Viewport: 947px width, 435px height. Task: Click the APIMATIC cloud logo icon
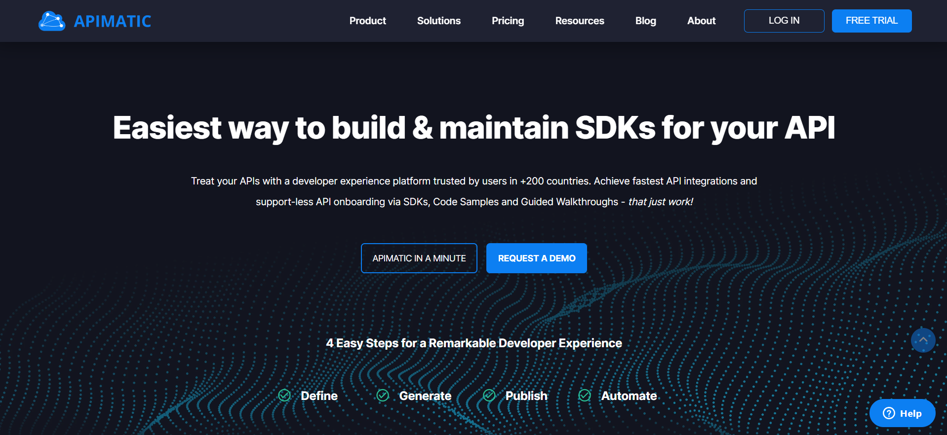pyautogui.click(x=52, y=21)
